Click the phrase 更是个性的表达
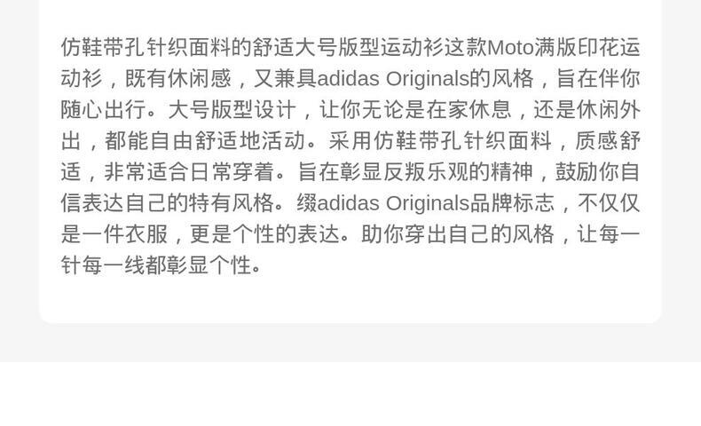701x426 pixels. pyautogui.click(x=264, y=233)
